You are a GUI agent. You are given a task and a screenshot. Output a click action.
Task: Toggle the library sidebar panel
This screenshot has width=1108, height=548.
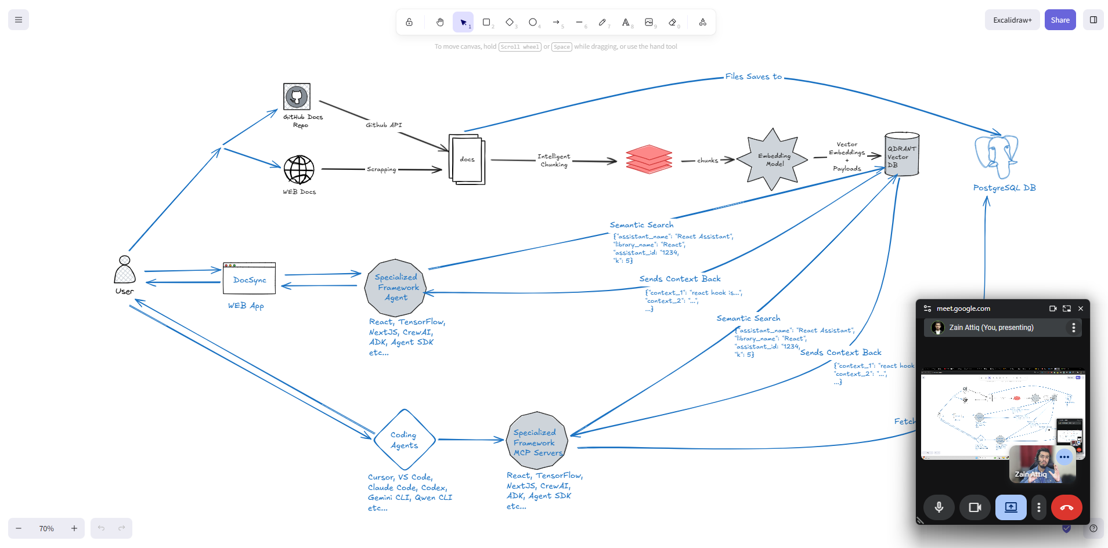click(1093, 20)
